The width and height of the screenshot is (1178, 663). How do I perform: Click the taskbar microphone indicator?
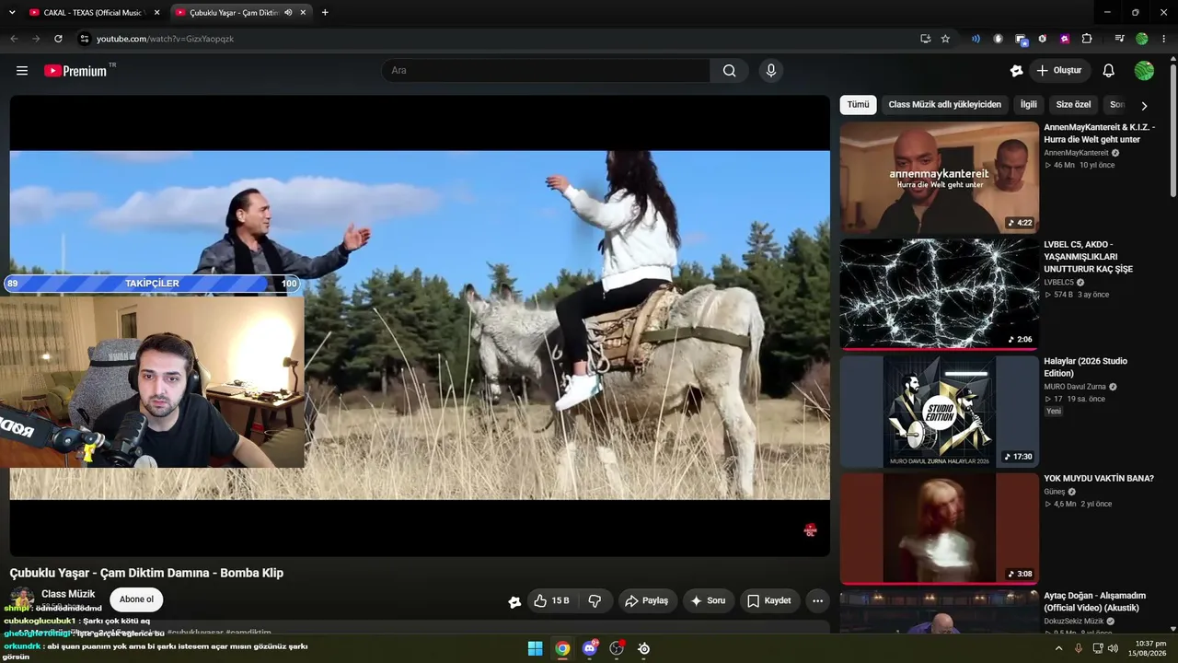[1079, 648]
